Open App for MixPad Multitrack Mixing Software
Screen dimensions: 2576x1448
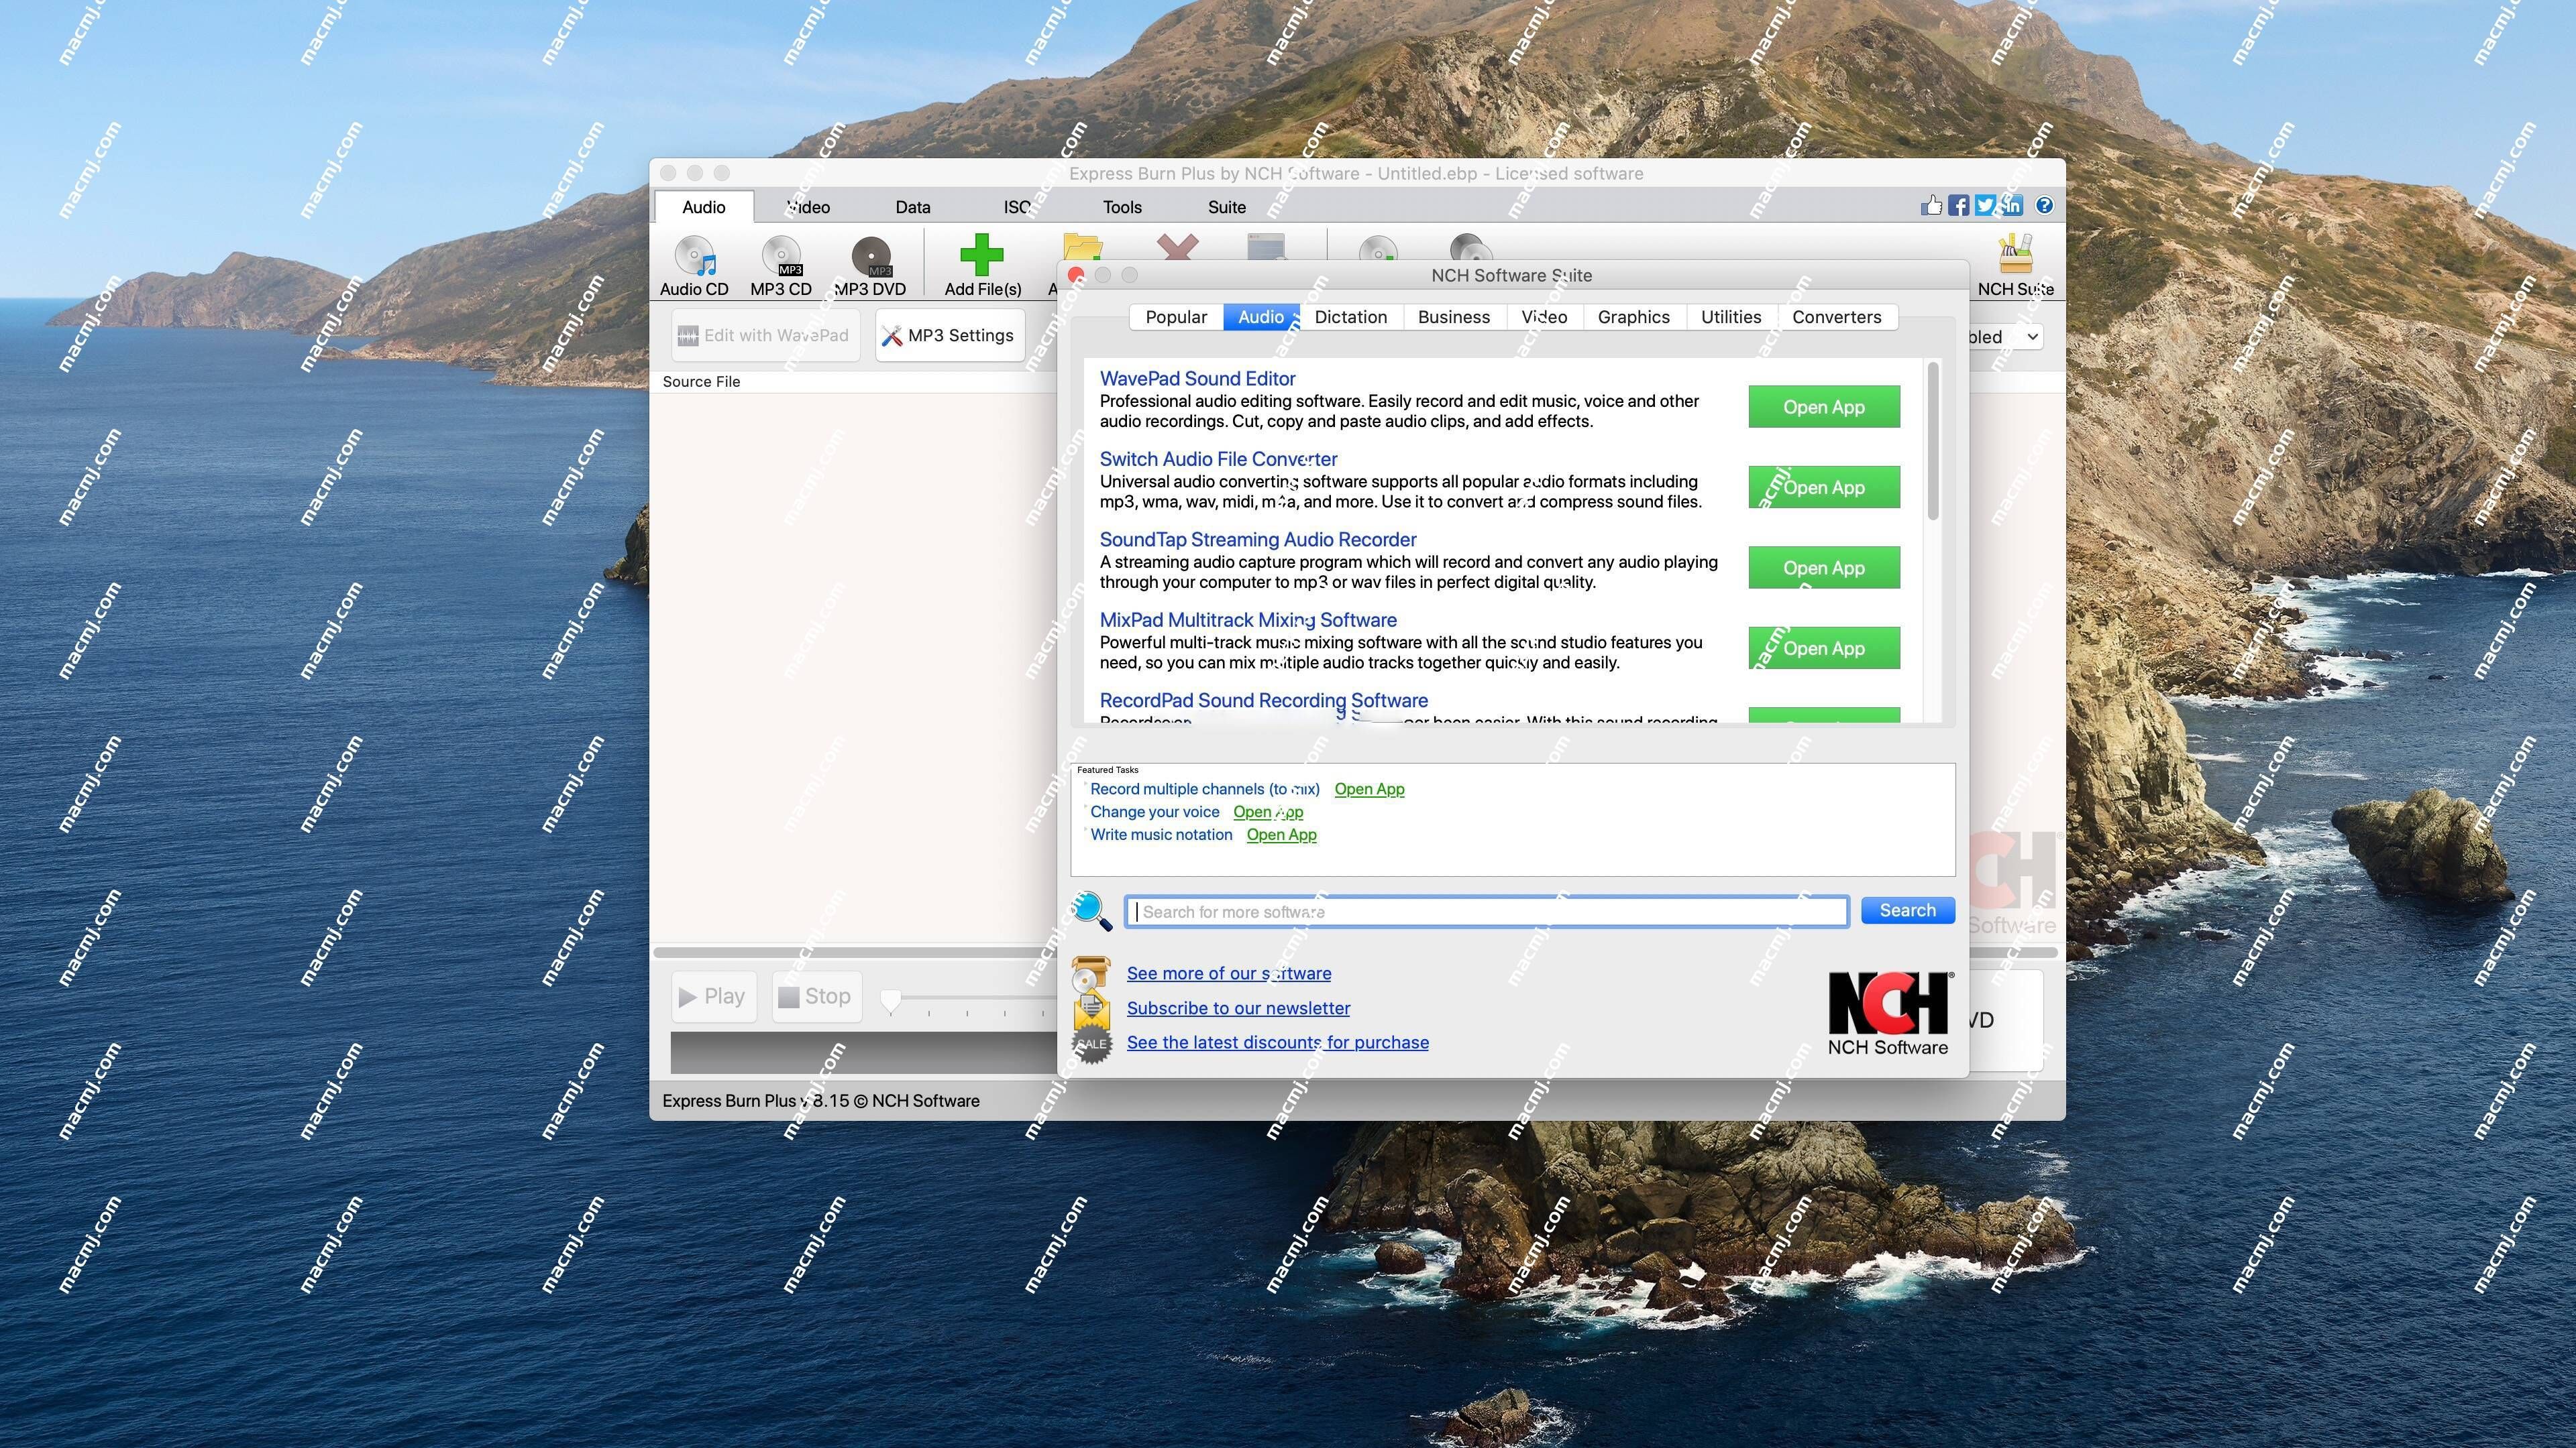(x=1823, y=648)
